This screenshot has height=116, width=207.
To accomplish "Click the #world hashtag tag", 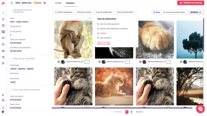I will pos(14,69).
